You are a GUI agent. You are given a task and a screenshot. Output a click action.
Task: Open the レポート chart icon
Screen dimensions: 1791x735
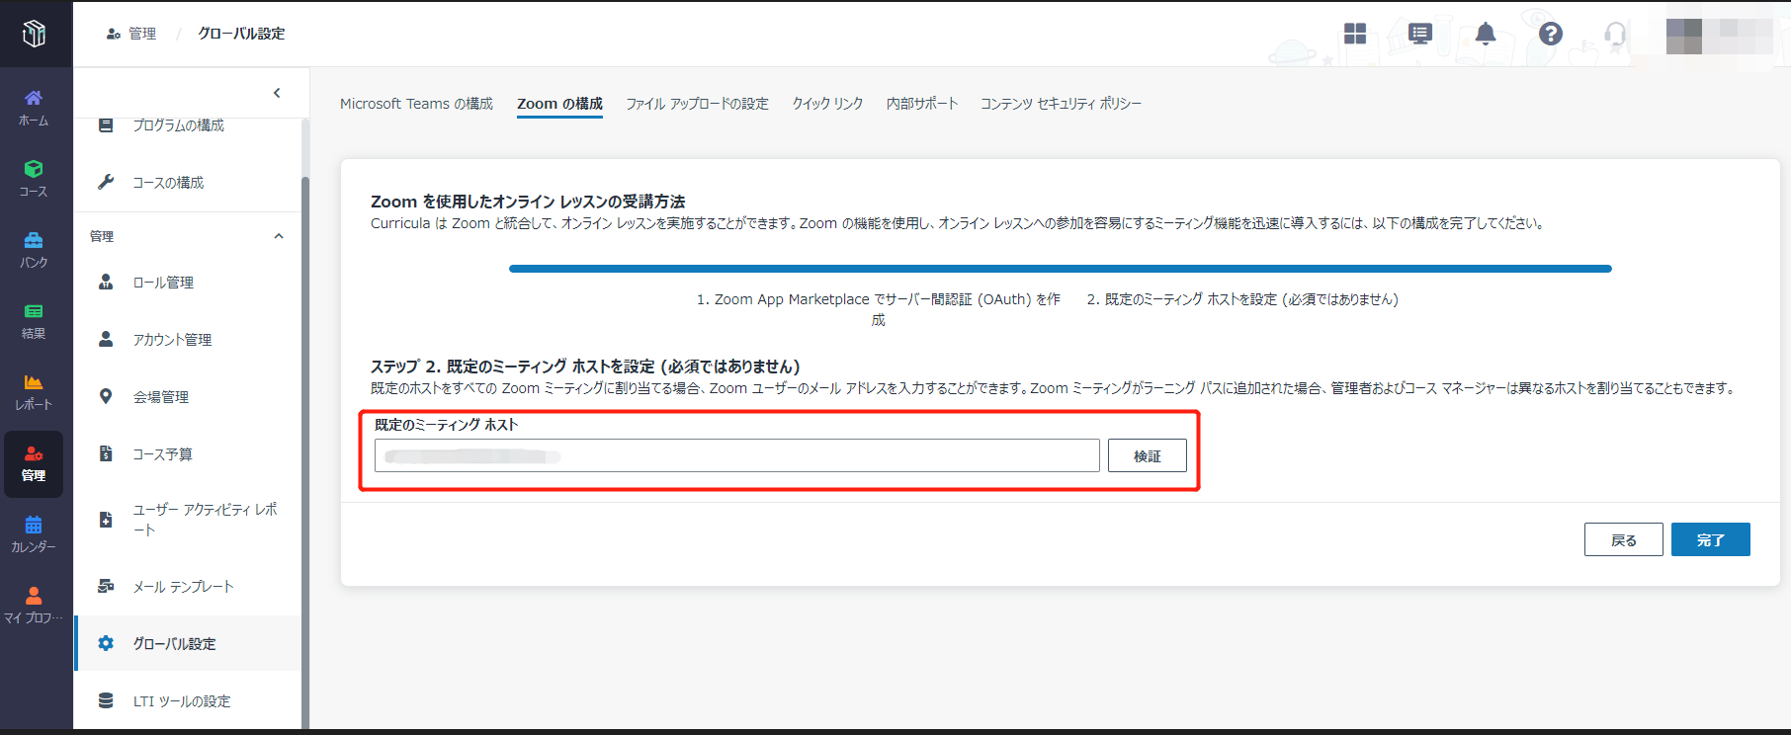34,382
